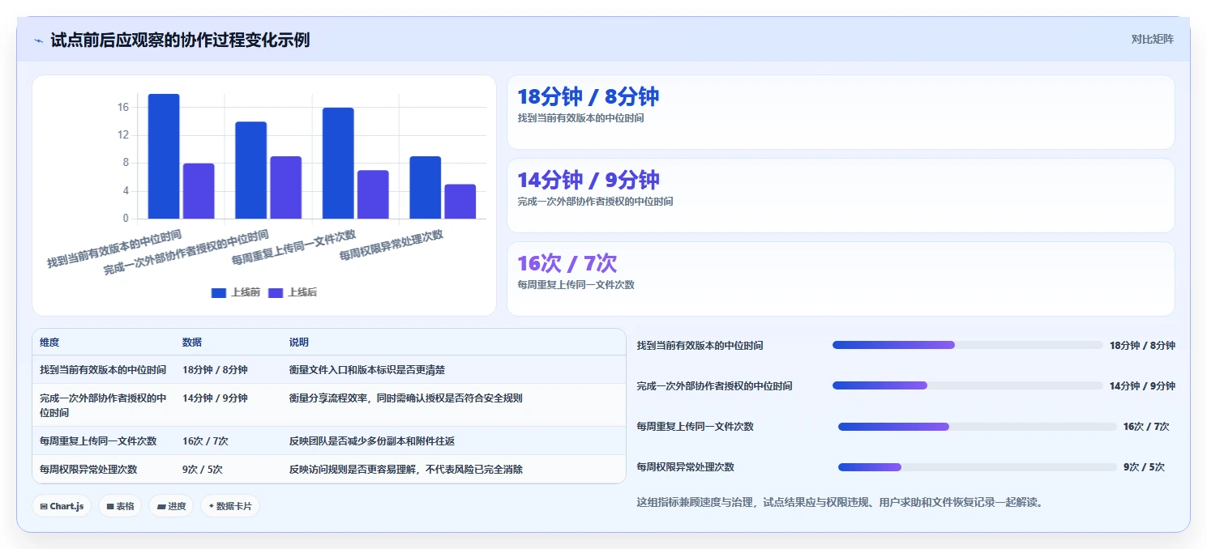
Task: Select the 数据卡片 chip
Action: (x=230, y=506)
